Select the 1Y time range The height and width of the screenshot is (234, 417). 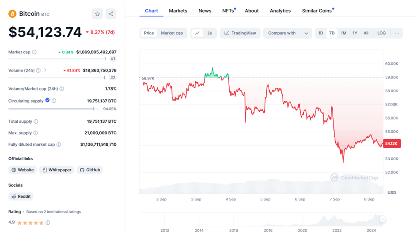pyautogui.click(x=355, y=33)
